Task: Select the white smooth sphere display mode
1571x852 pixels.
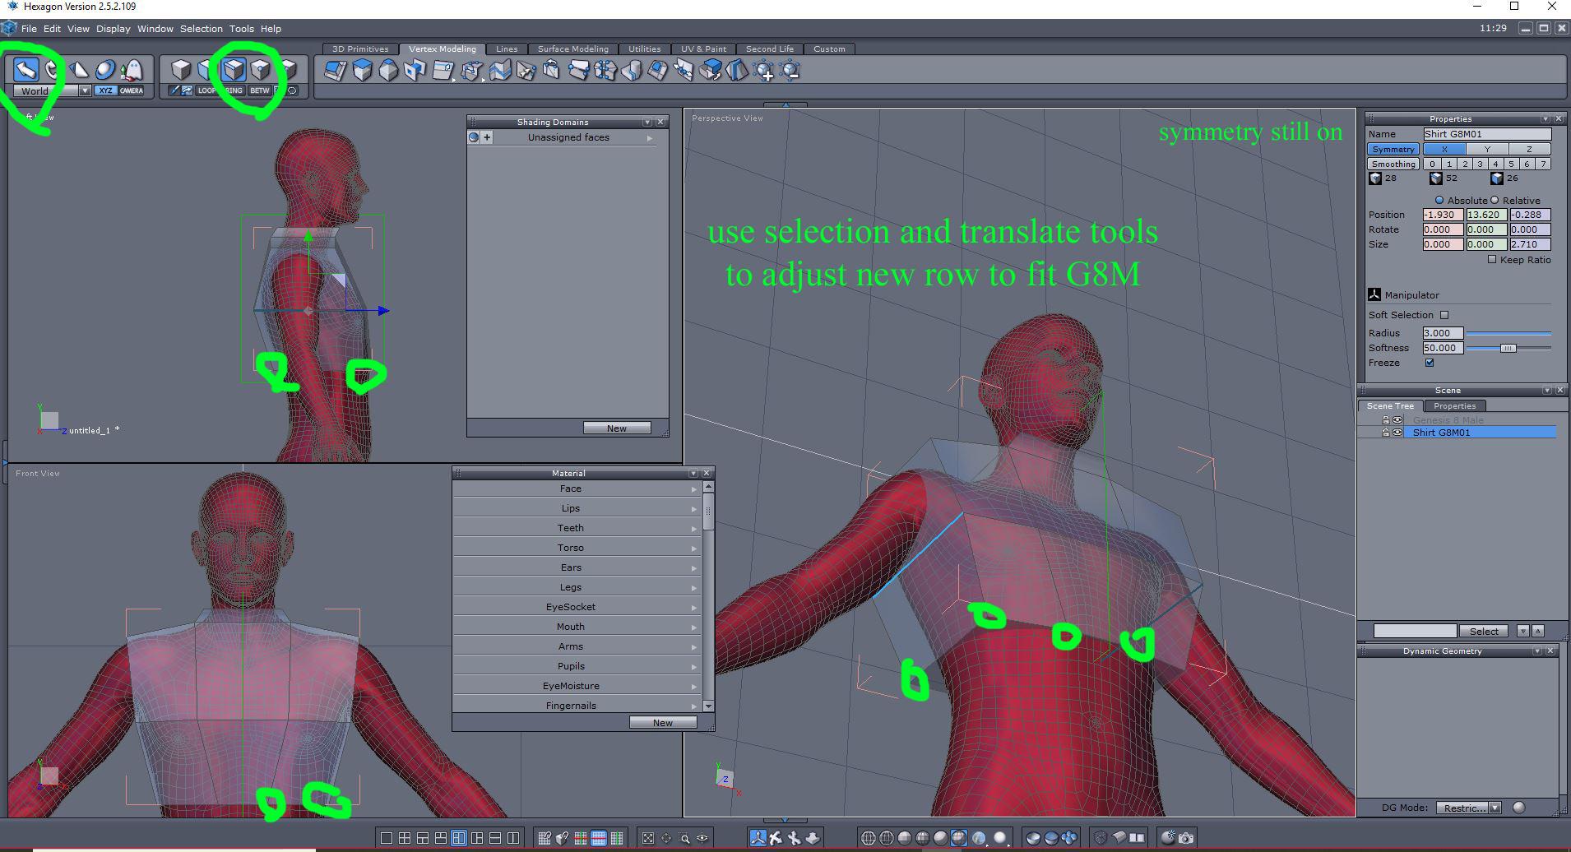Action: (1000, 838)
